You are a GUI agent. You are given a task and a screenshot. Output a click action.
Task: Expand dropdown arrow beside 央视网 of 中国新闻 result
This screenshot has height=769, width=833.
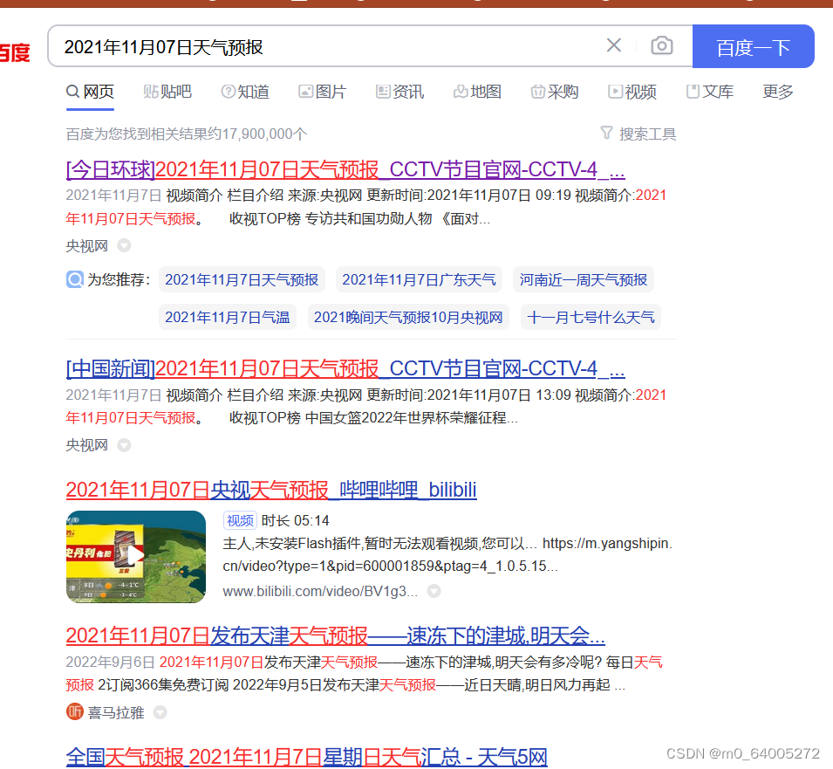[124, 445]
